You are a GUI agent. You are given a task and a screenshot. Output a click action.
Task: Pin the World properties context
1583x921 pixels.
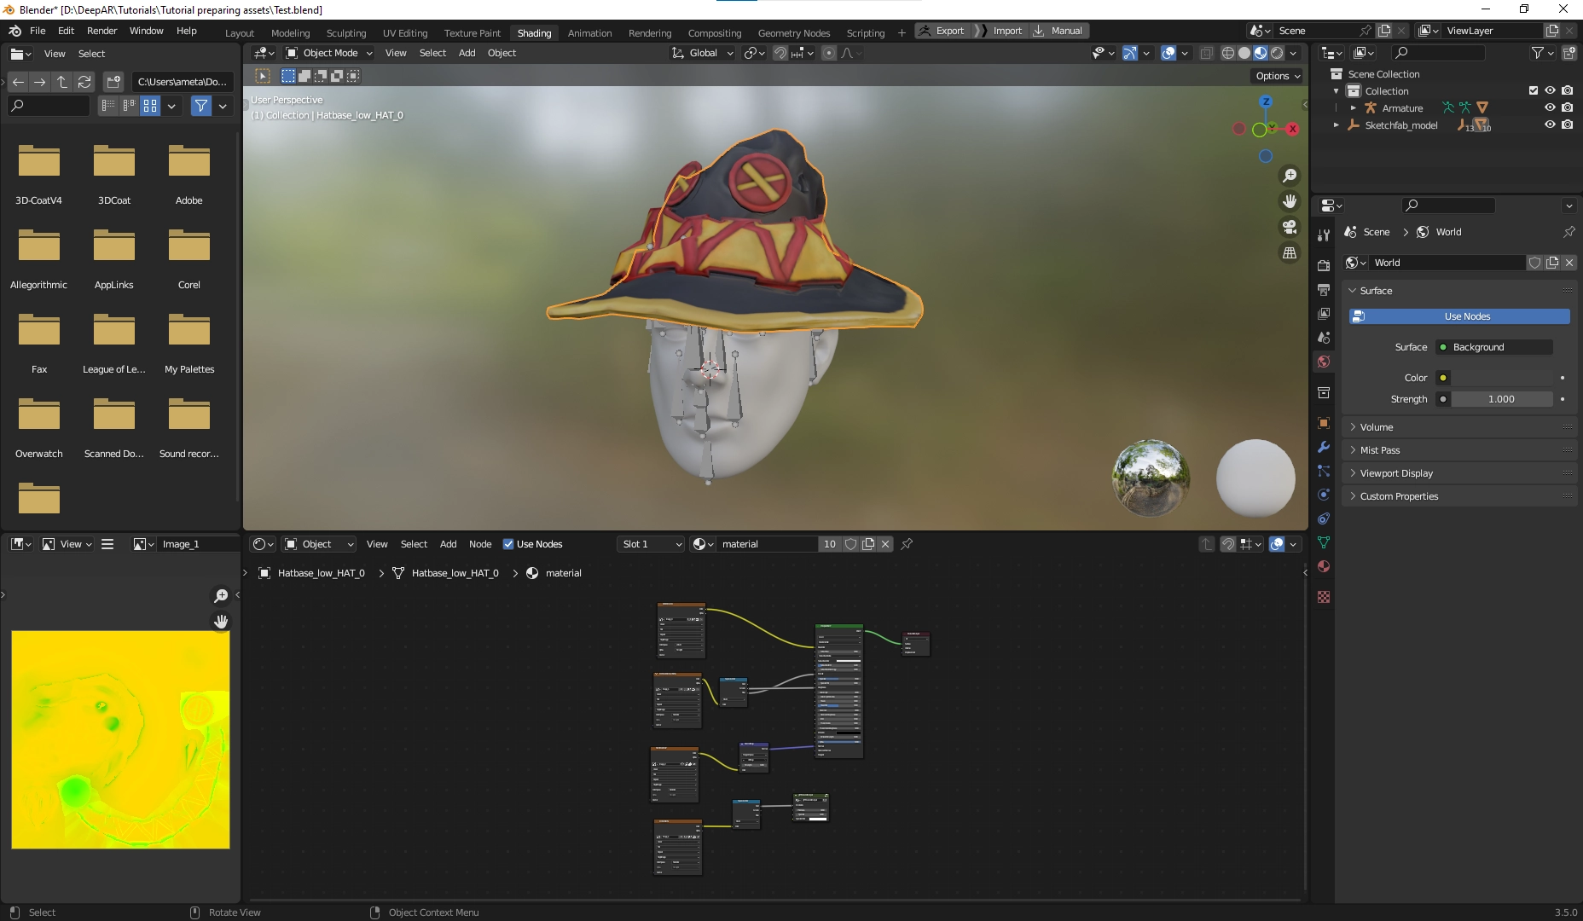coord(1569,232)
